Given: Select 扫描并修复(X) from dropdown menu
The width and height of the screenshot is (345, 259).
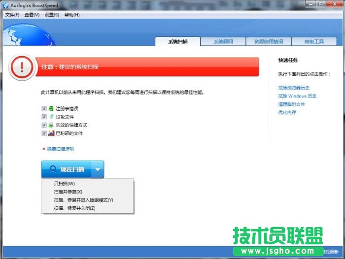Looking at the screenshot, I should point(68,192).
